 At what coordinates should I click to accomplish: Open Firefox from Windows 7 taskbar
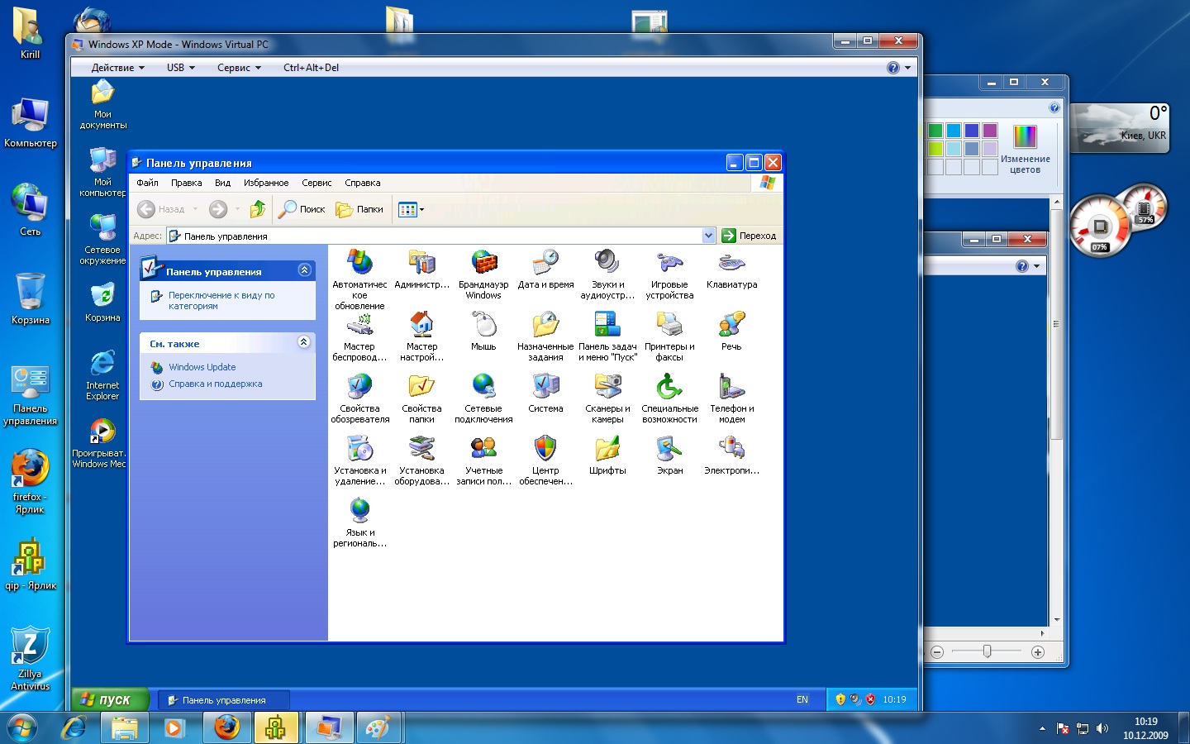tap(226, 727)
